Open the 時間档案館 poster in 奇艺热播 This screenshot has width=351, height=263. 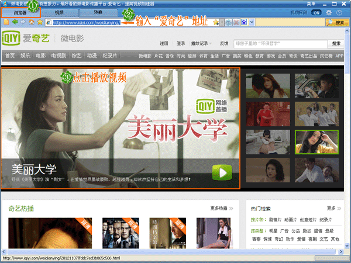[x=168, y=233]
